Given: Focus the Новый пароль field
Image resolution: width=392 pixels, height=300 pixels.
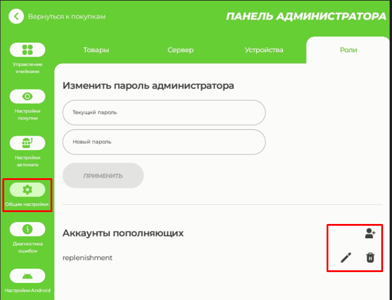Looking at the screenshot, I should click(x=164, y=142).
